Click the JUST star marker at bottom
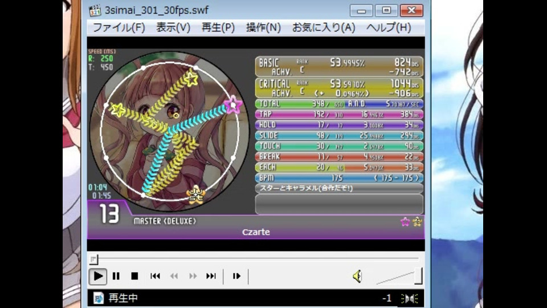Screen dimensions: 547x308 pyautogui.click(x=195, y=195)
